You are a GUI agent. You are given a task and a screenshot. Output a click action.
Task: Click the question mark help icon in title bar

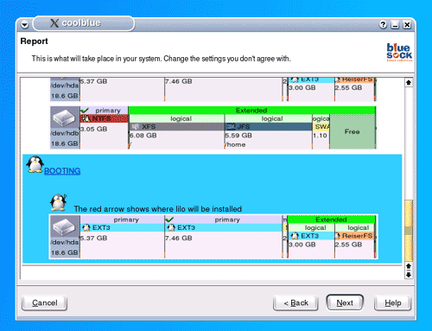[383, 25]
